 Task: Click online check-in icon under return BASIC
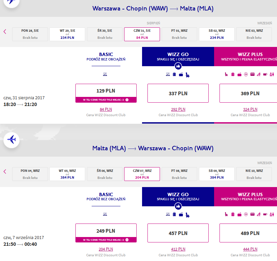[x=105, y=214]
